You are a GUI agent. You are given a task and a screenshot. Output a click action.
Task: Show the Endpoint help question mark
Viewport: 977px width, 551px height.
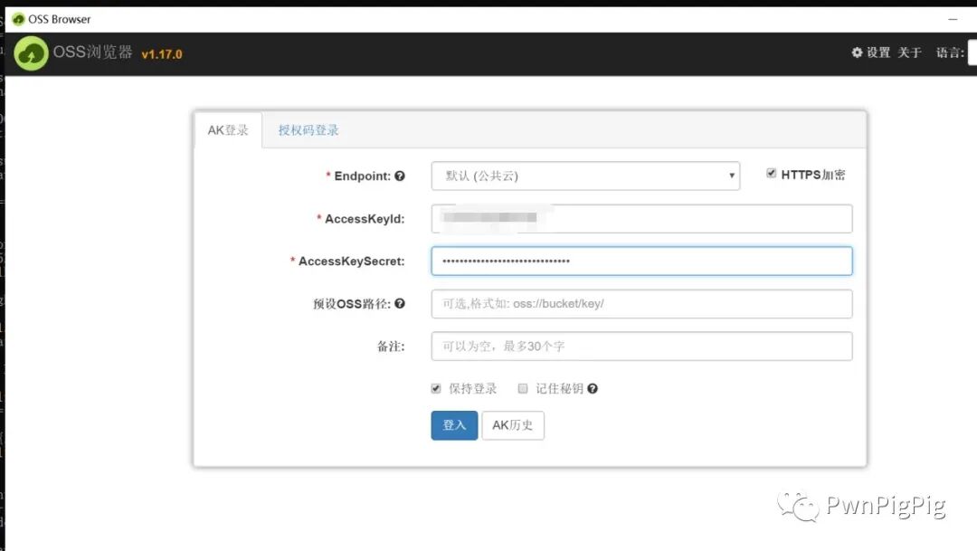400,176
